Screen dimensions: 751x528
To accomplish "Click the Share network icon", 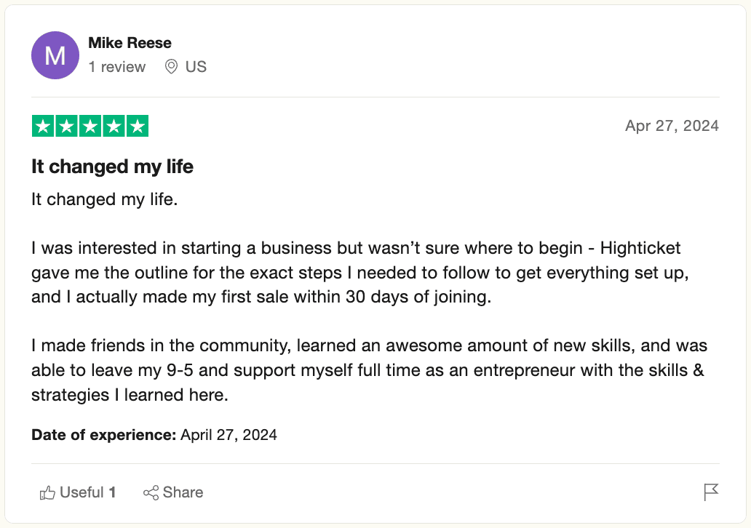I will pyautogui.click(x=151, y=493).
